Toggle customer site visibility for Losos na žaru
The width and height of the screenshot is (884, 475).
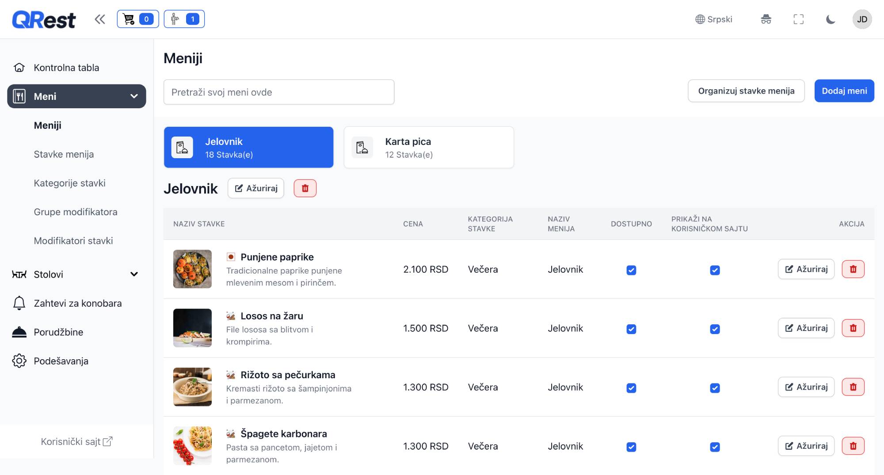coord(715,329)
